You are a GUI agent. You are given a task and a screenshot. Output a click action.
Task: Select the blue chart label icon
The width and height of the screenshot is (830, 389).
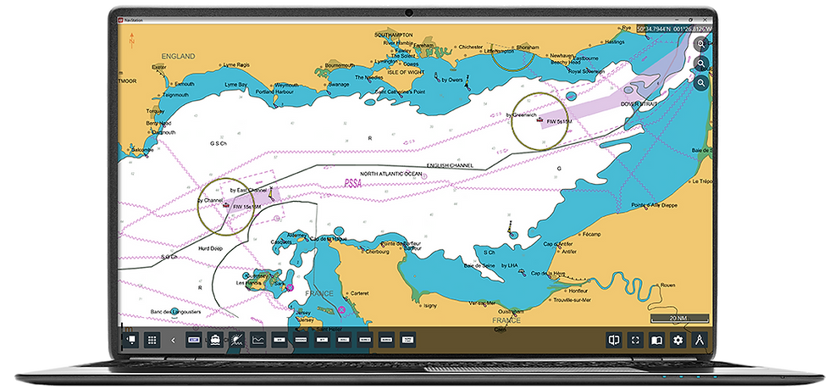[194, 340]
